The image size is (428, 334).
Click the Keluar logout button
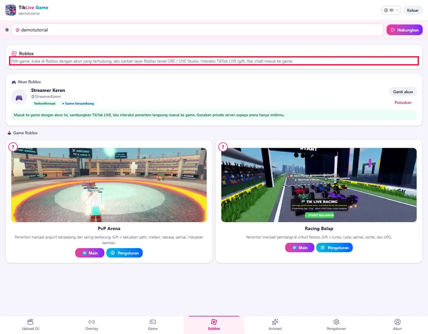(x=413, y=10)
